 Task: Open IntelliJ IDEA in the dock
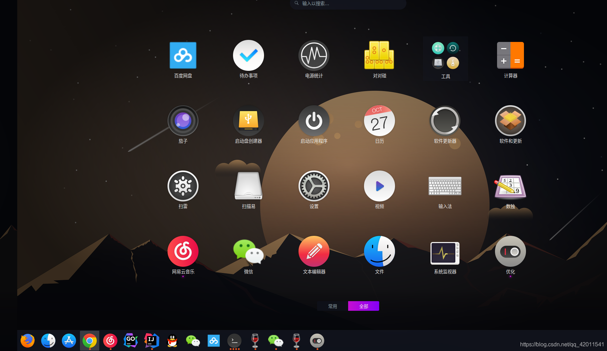tap(152, 341)
